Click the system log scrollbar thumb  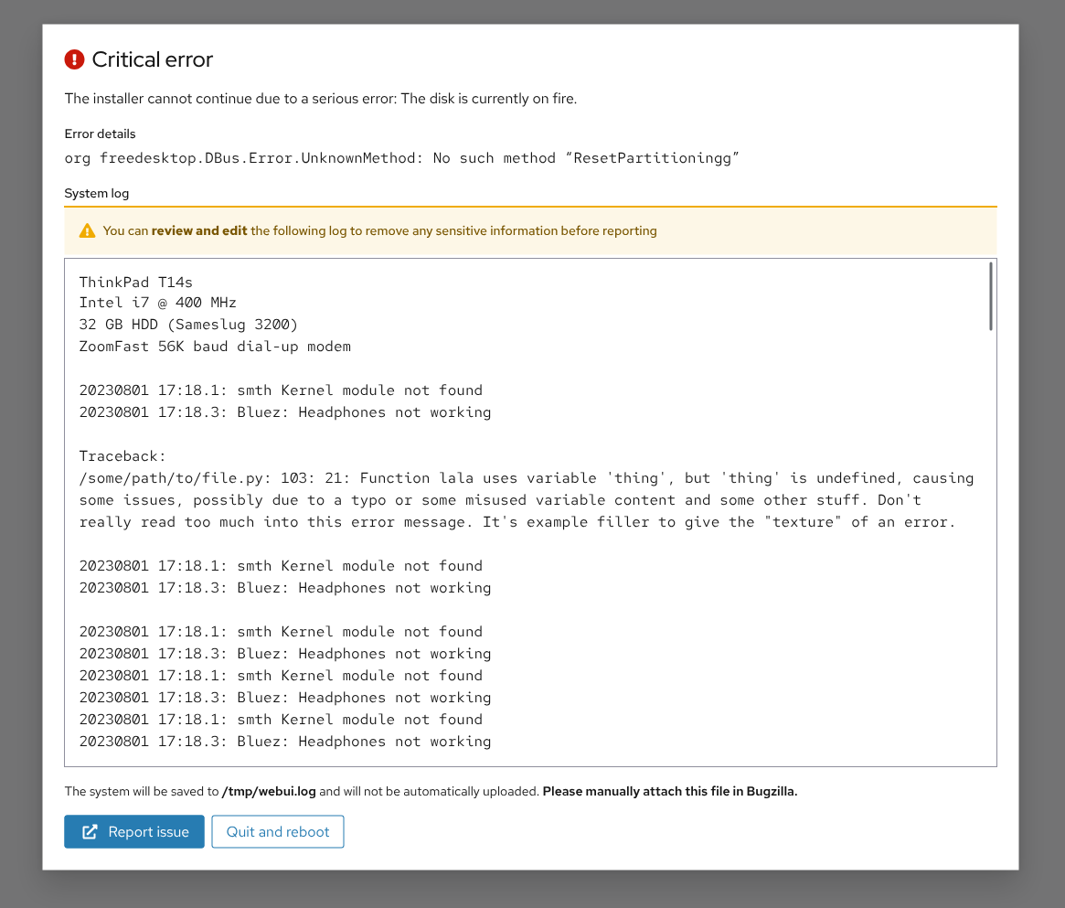(990, 295)
